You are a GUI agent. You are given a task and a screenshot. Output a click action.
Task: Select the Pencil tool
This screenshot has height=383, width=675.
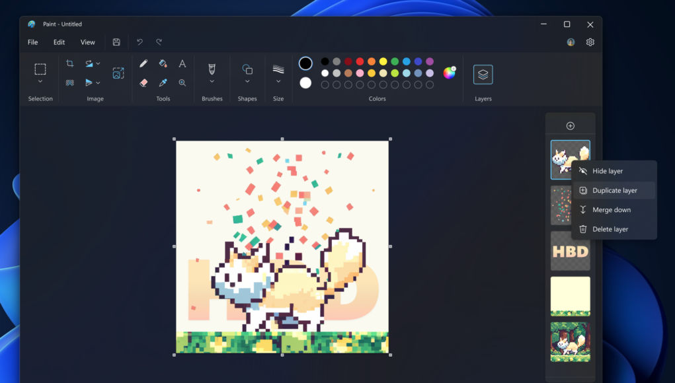143,63
